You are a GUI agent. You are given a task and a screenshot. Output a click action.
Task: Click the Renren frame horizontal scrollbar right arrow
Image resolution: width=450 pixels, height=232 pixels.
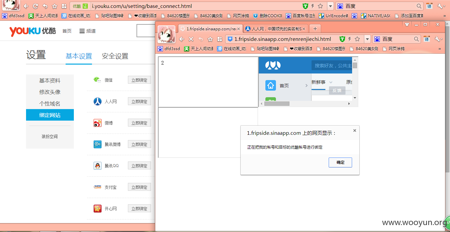point(349,103)
